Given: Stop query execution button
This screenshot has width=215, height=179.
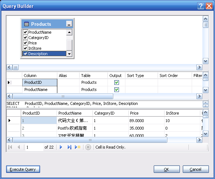Looking at the screenshot, I should (x=88, y=147).
